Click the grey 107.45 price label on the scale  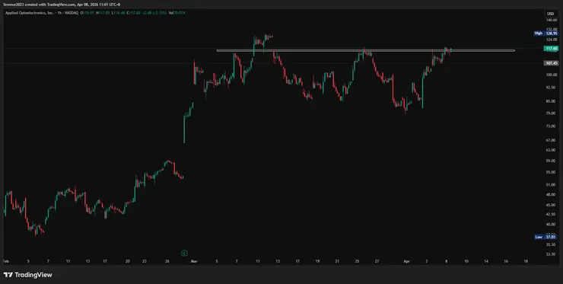click(551, 63)
